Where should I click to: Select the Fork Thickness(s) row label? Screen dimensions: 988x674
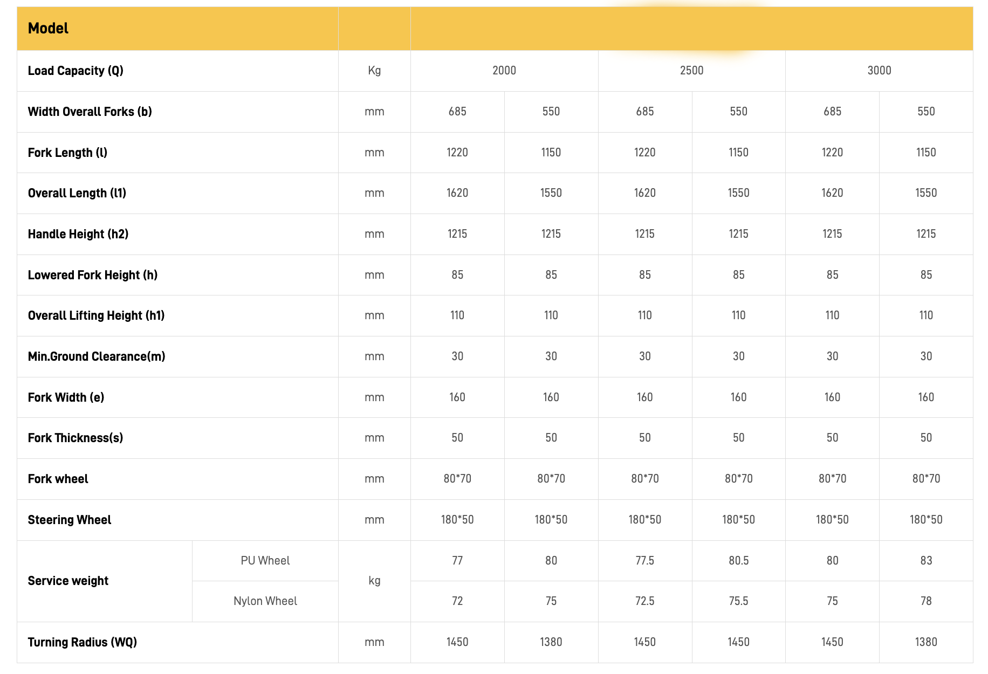[76, 438]
